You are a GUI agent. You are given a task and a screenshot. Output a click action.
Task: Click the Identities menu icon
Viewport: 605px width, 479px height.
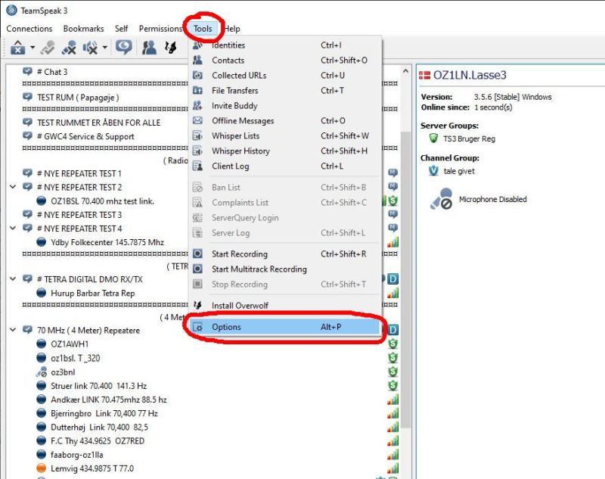click(197, 45)
